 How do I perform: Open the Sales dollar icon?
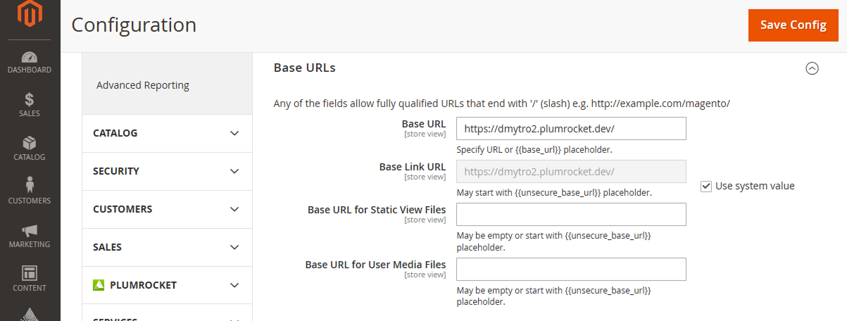pyautogui.click(x=30, y=100)
